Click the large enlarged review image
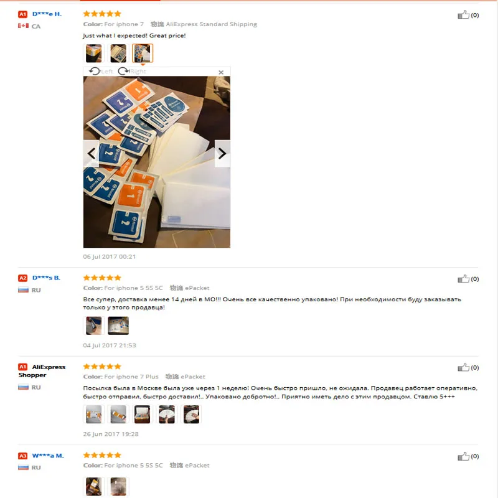Viewport: 498px width, 498px height. 157,162
